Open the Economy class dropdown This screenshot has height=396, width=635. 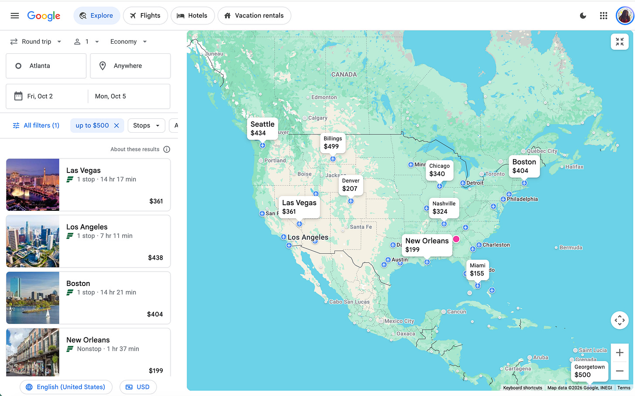(x=129, y=41)
